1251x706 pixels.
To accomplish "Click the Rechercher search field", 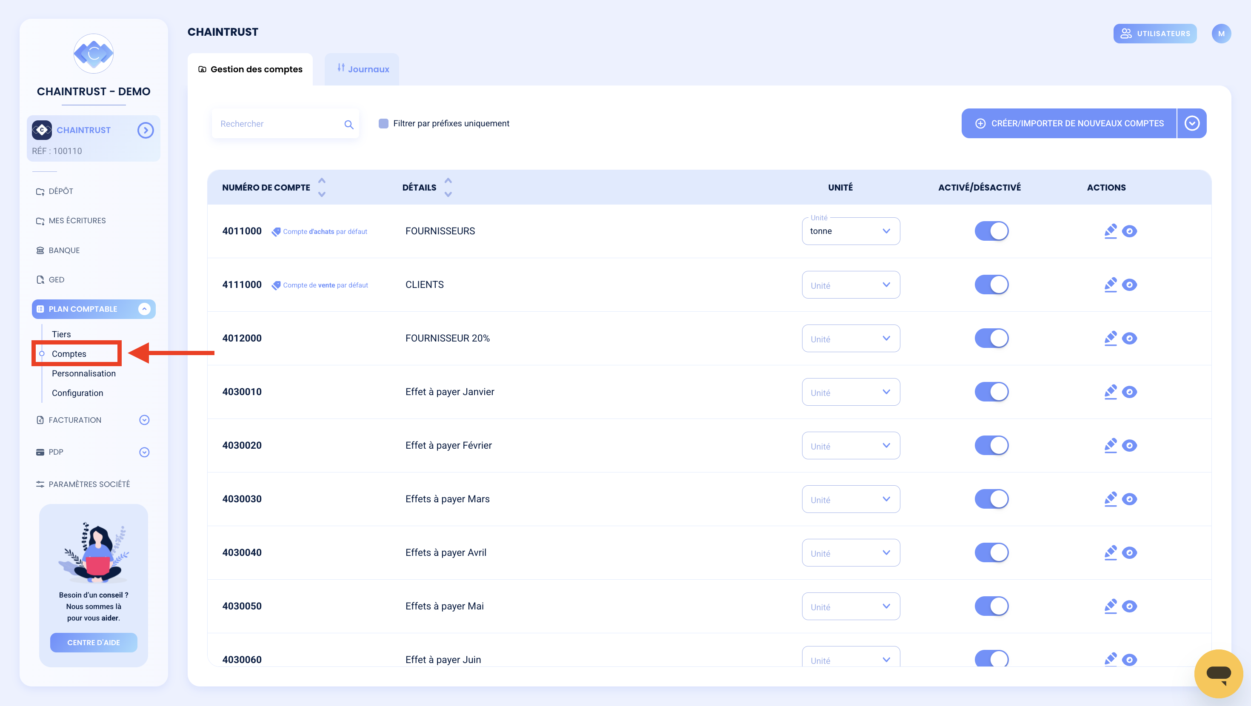I will pyautogui.click(x=286, y=124).
